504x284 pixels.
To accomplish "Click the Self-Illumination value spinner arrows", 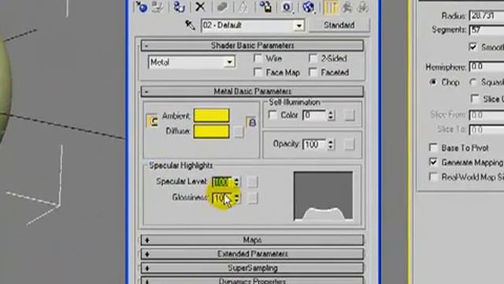I will click(x=331, y=115).
